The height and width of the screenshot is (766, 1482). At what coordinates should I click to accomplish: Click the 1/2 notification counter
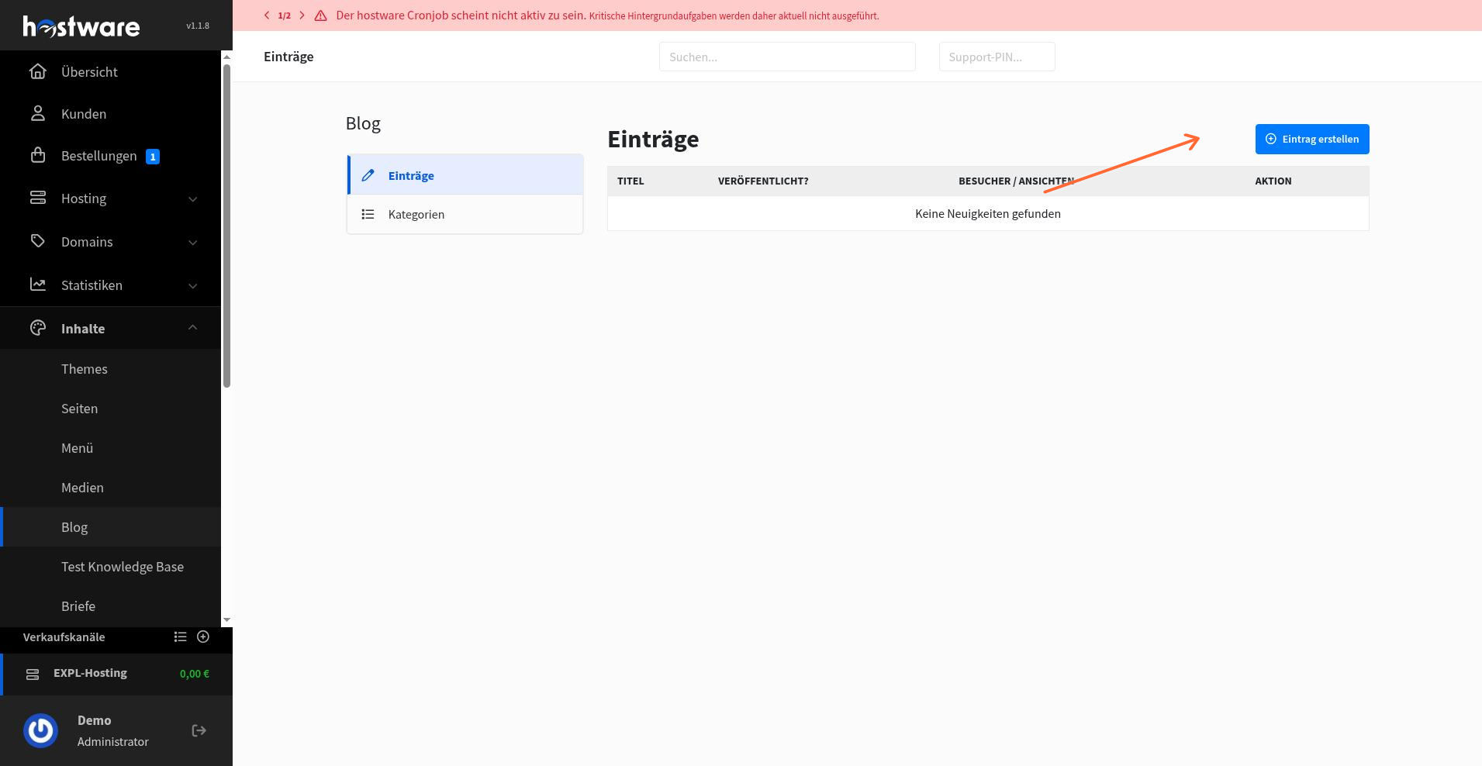tap(285, 16)
